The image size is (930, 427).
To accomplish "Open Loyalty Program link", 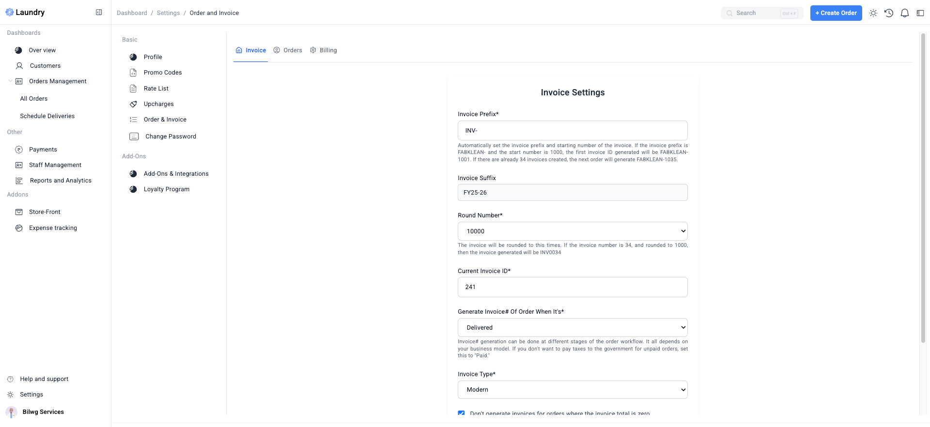I will point(167,189).
